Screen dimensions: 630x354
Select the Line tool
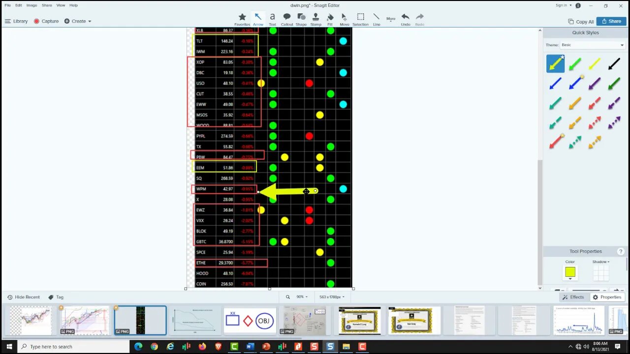[x=377, y=19]
